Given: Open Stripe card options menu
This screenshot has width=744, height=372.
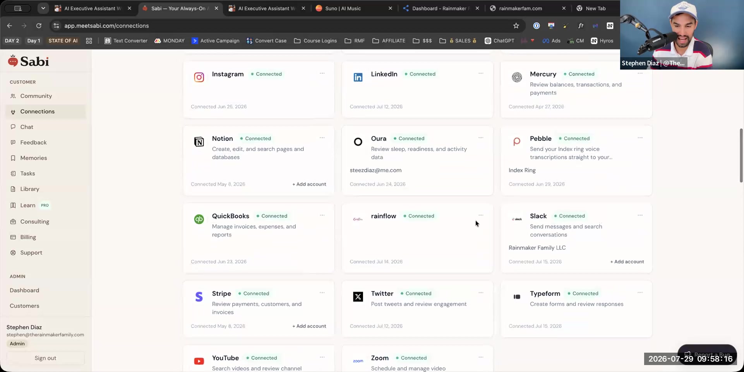Looking at the screenshot, I should pyautogui.click(x=322, y=293).
